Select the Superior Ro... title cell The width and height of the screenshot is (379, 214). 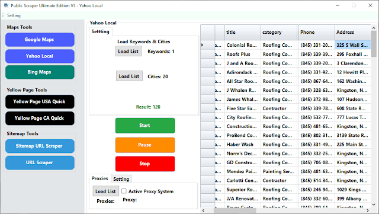(243, 190)
